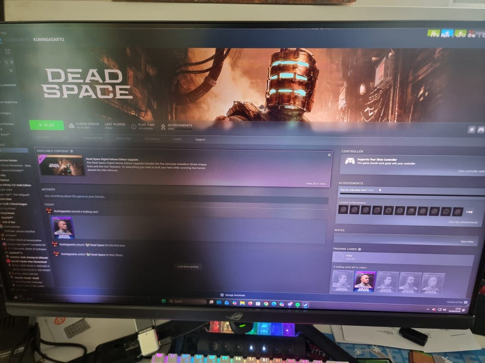Open the earned trading card image in activity
The width and height of the screenshot is (485, 363).
(63, 227)
